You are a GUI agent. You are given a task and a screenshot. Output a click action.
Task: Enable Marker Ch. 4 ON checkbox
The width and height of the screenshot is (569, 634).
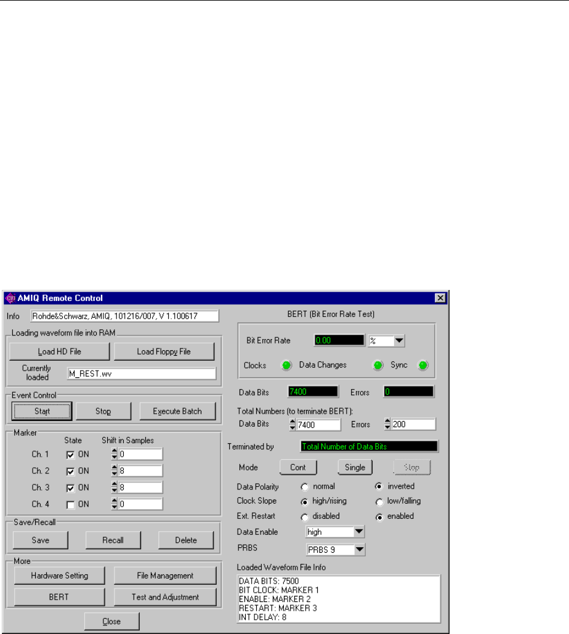point(70,505)
